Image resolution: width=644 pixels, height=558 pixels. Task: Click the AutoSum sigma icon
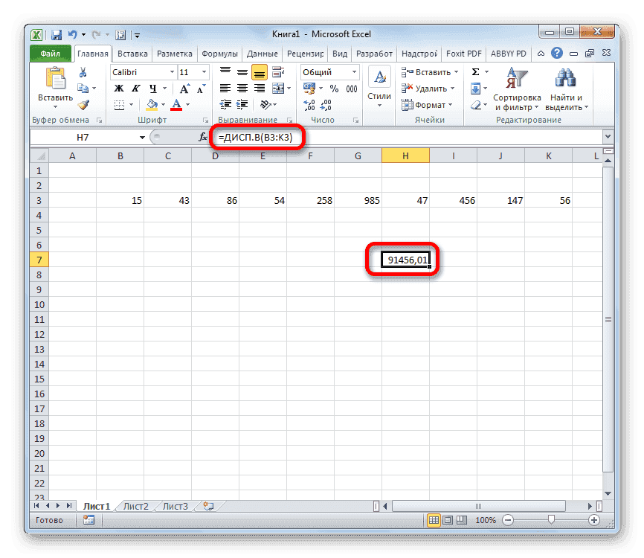coord(474,71)
